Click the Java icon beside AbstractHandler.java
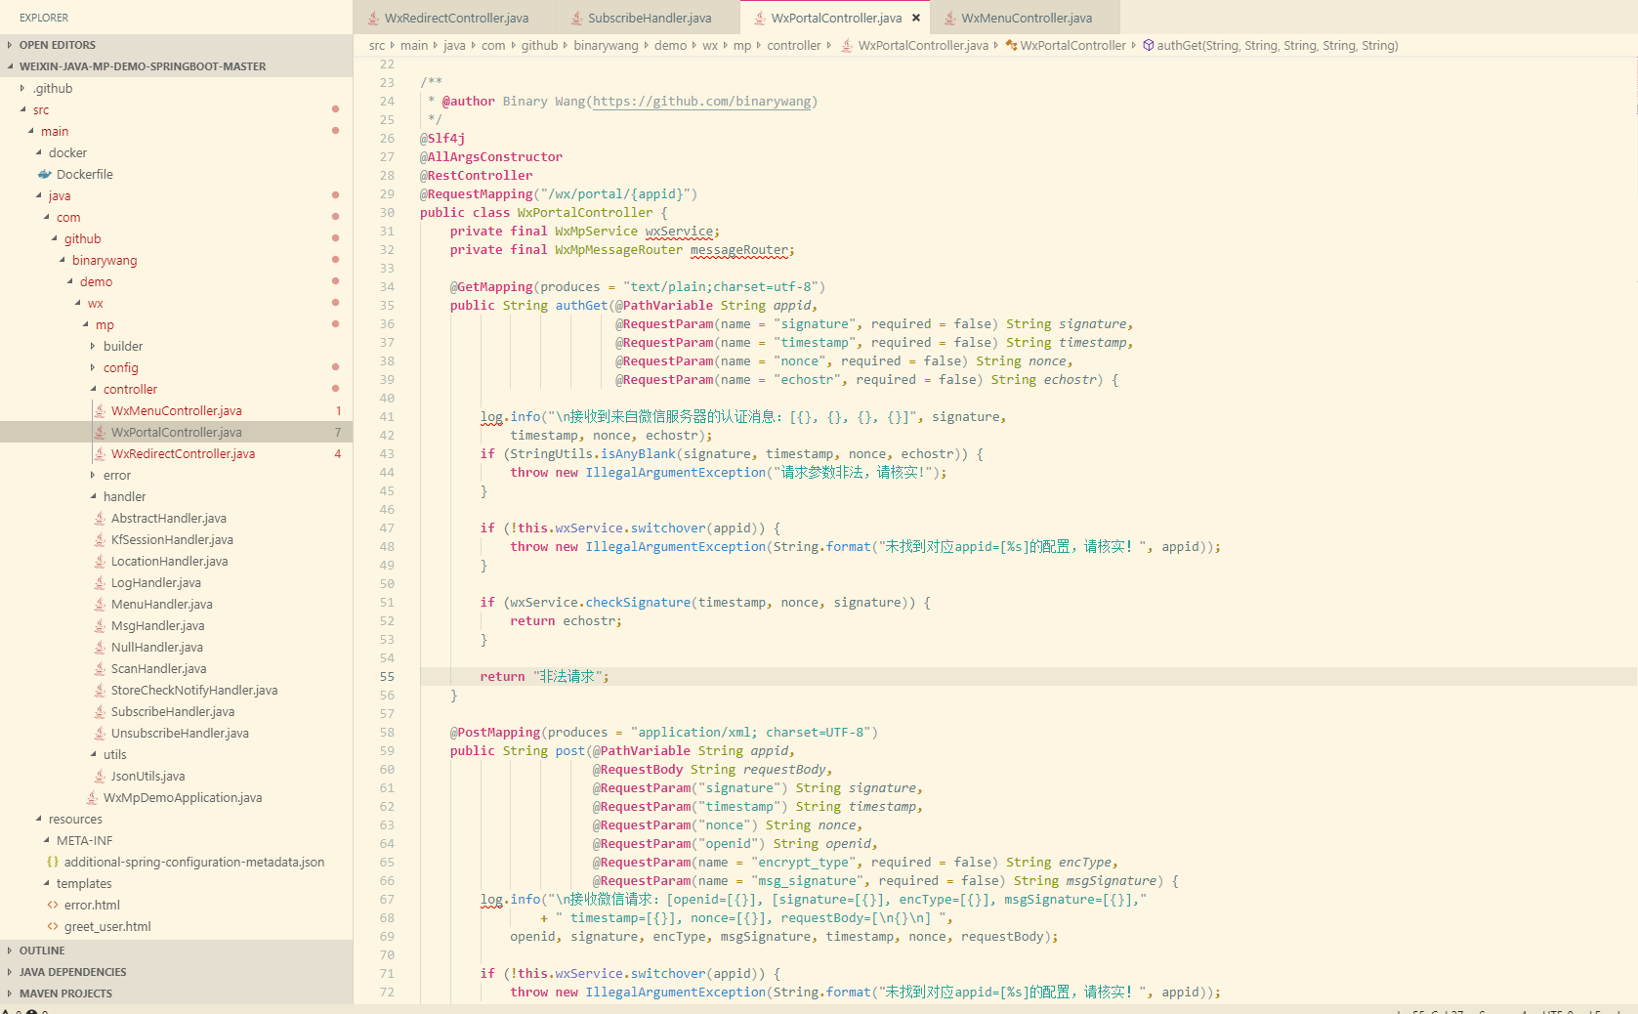The height and width of the screenshot is (1014, 1638). [x=99, y=518]
